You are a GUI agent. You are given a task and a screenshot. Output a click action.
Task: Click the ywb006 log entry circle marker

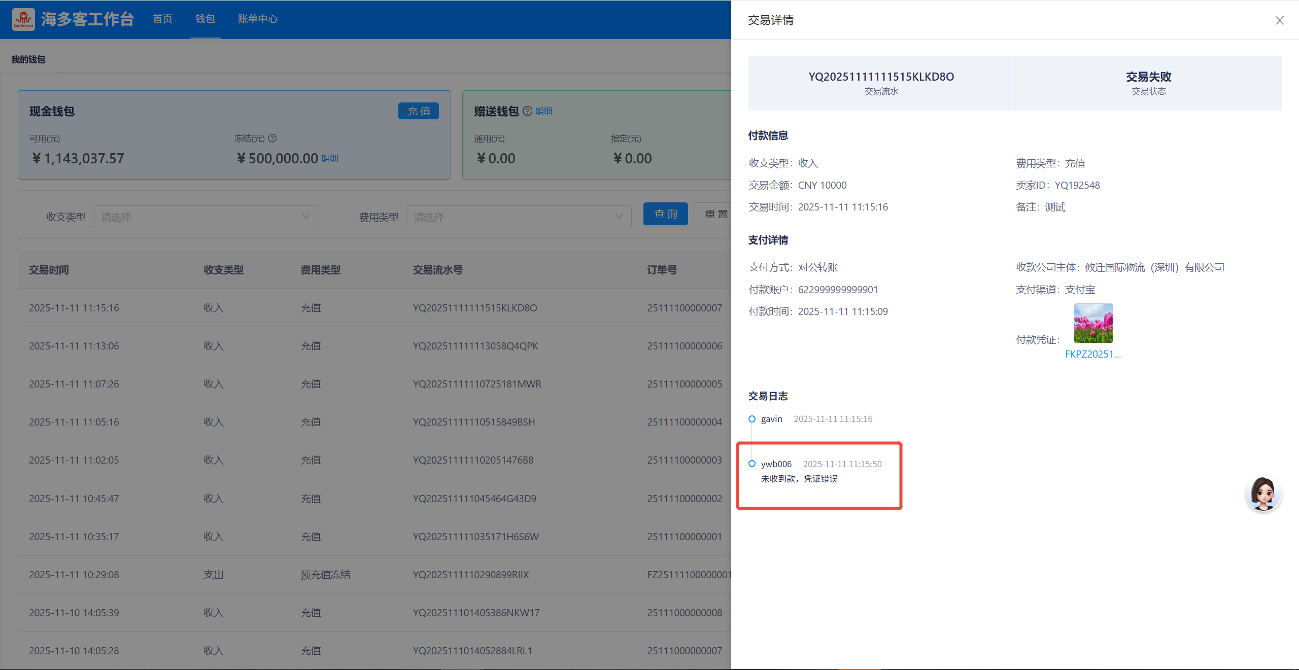coord(752,464)
